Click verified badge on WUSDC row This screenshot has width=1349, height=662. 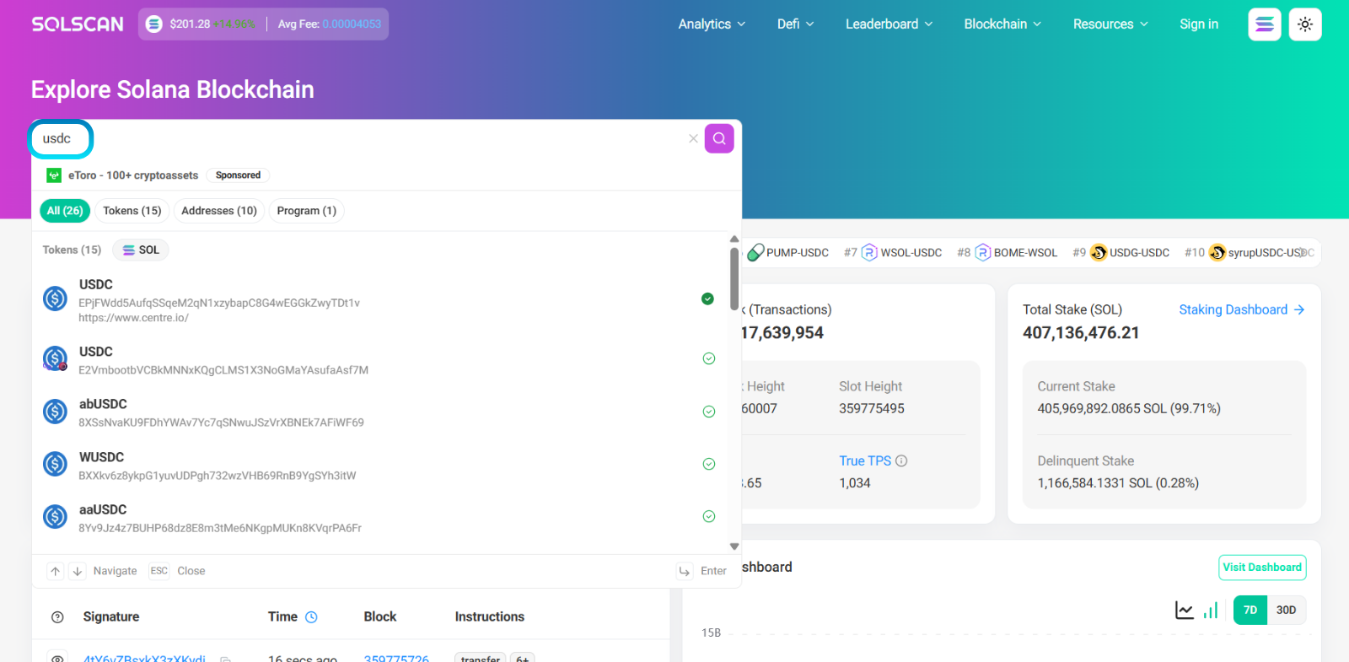709,464
